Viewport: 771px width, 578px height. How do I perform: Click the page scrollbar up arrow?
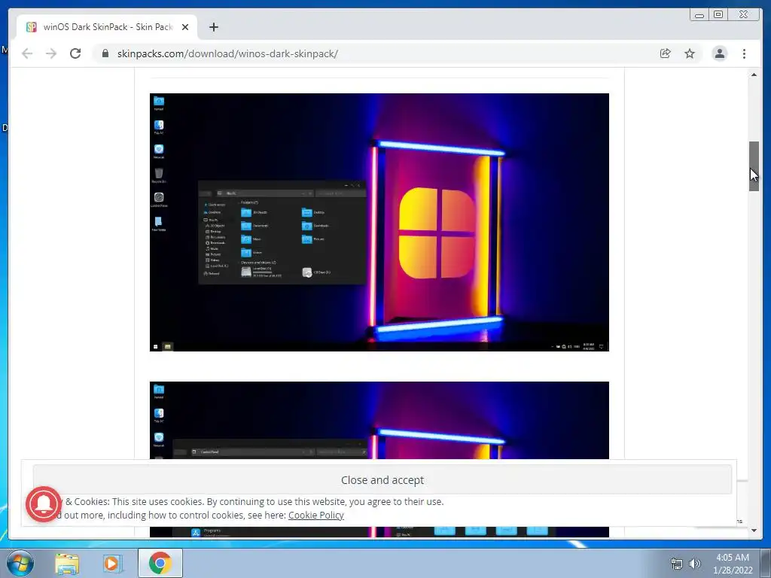point(754,75)
